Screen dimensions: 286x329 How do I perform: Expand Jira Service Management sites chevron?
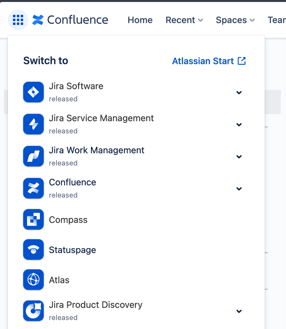239,124
